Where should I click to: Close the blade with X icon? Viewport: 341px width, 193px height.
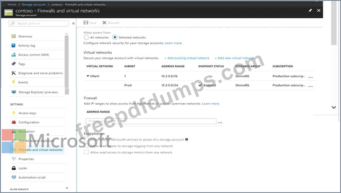click(319, 11)
